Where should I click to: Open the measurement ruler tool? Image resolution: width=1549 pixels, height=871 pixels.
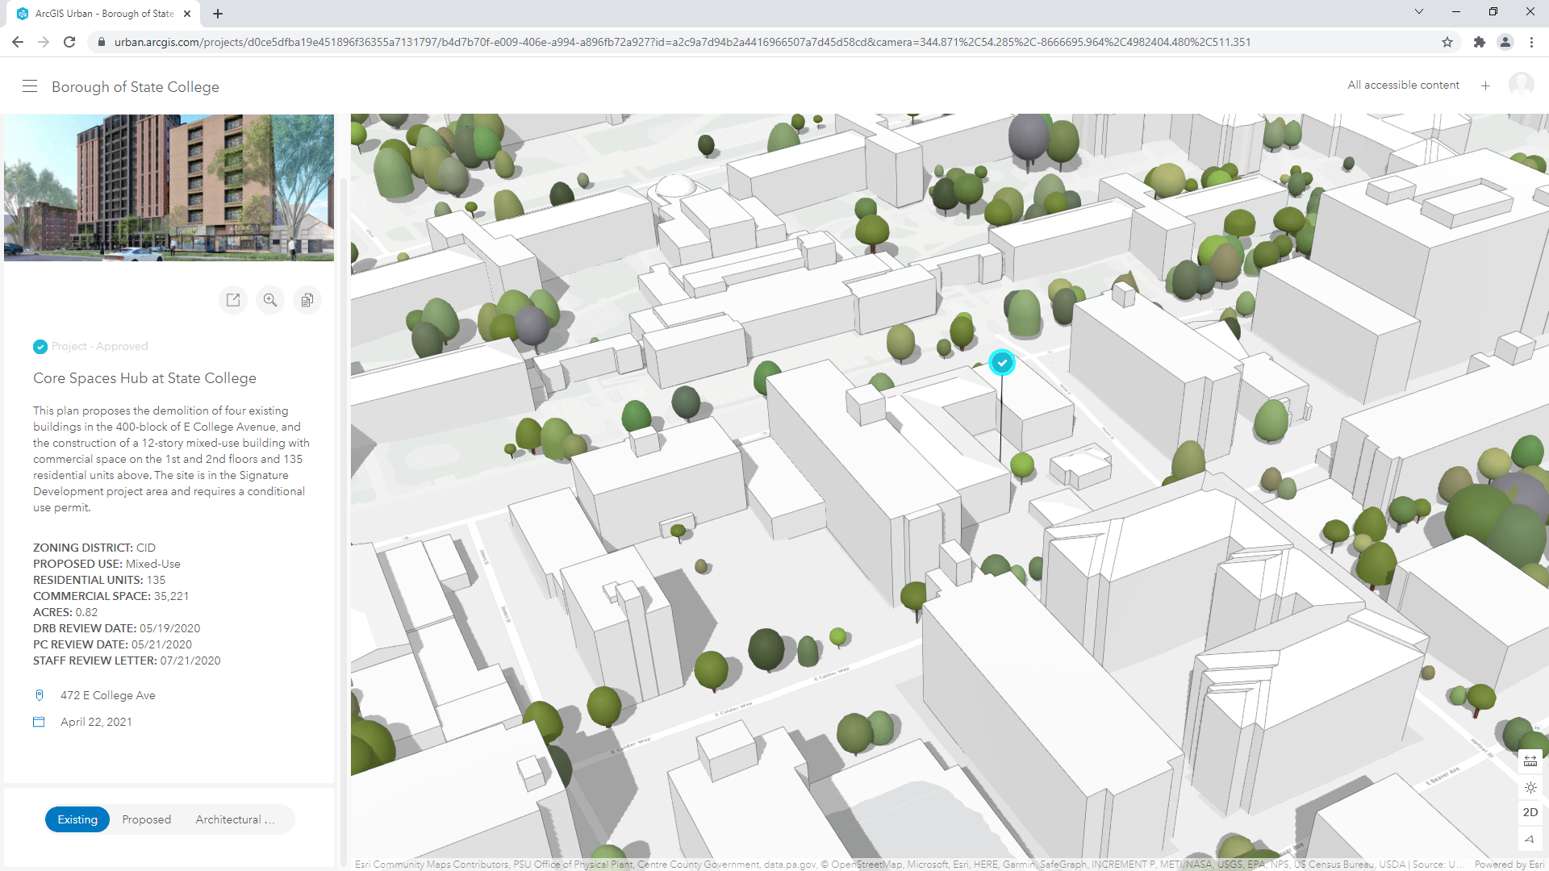point(1530,761)
